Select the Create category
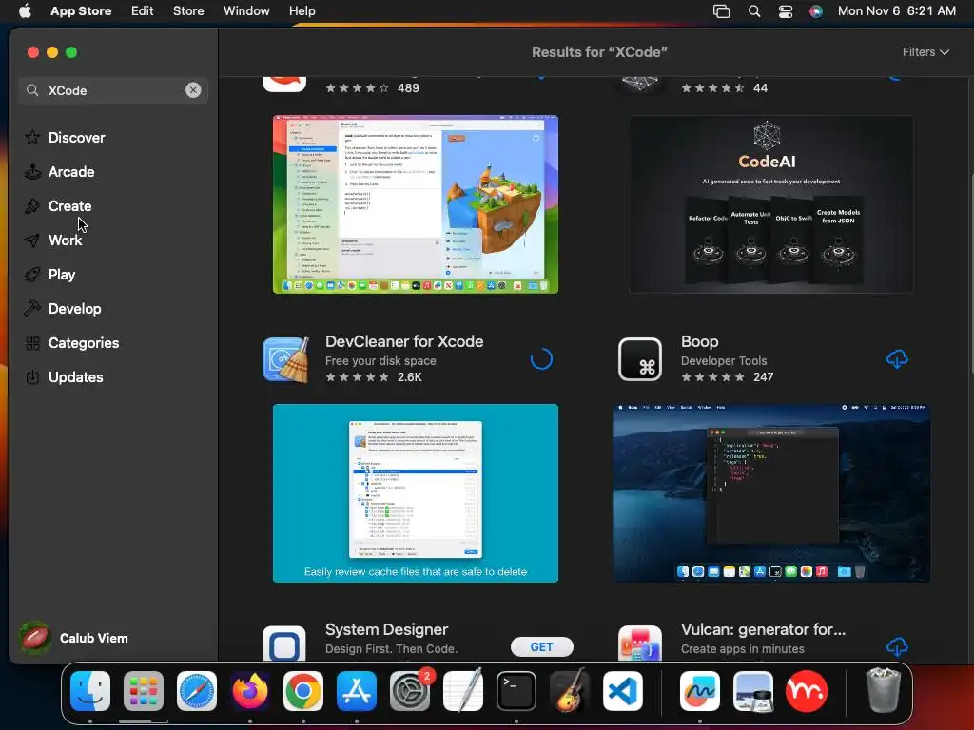The width and height of the screenshot is (974, 730). [58, 205]
